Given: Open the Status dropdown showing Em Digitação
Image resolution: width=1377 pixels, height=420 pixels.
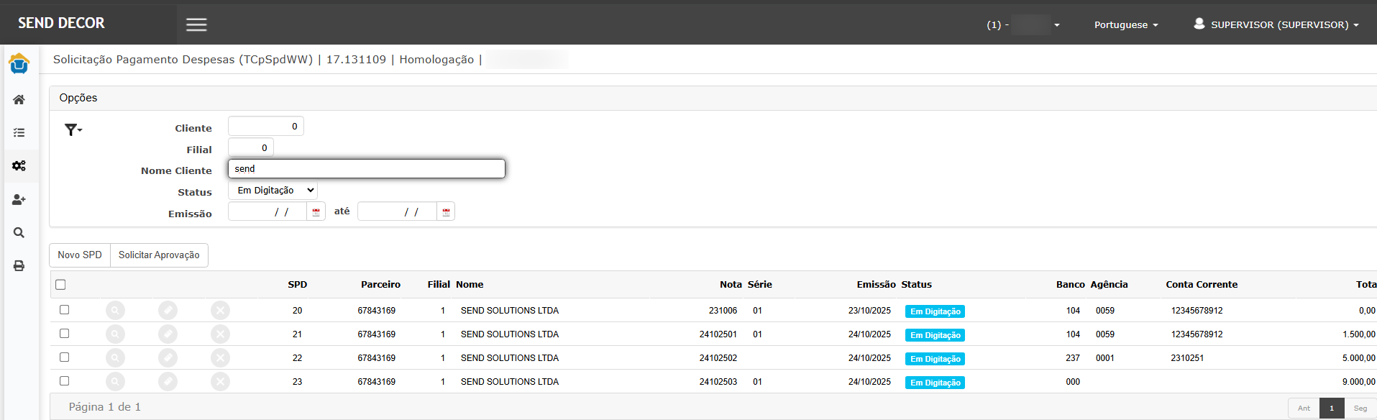Looking at the screenshot, I should (x=273, y=191).
